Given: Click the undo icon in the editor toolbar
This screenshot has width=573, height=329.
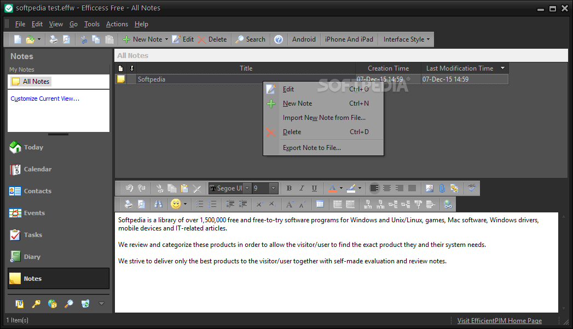Looking at the screenshot, I should click(129, 188).
